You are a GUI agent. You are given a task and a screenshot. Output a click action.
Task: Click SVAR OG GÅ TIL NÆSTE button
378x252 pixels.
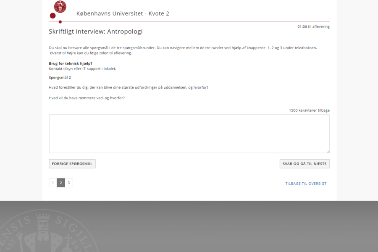coord(304,164)
